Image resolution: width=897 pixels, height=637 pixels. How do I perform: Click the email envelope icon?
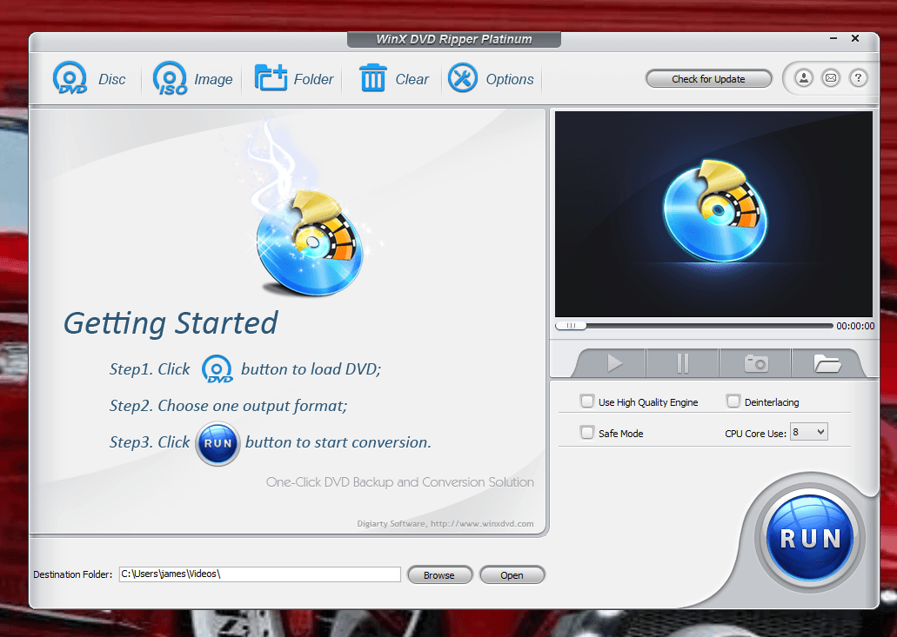(x=831, y=78)
